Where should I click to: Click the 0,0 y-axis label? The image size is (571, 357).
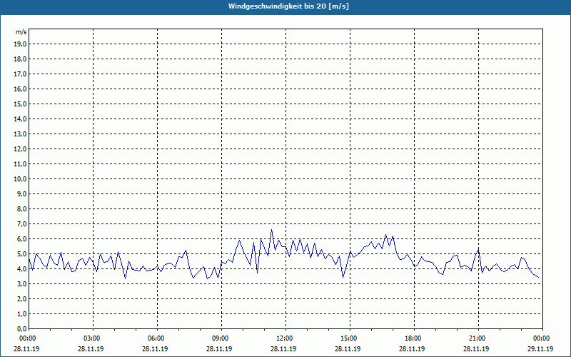click(21, 329)
